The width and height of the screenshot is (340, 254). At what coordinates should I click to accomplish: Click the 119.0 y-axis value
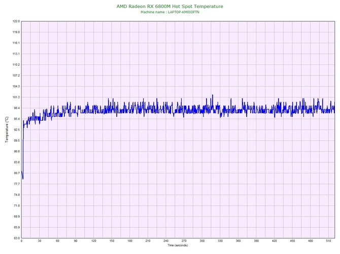16,32
